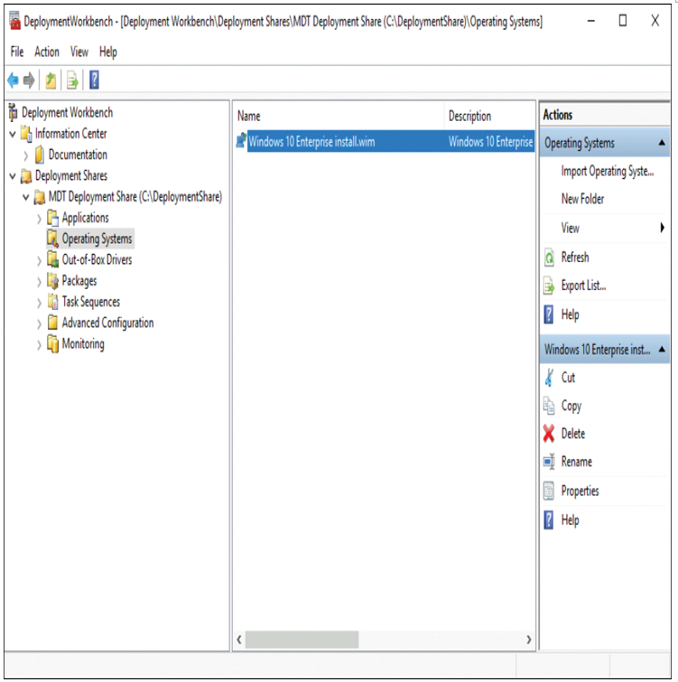This screenshot has width=678, height=682.
Task: Click the scissors Cut icon
Action: click(550, 378)
